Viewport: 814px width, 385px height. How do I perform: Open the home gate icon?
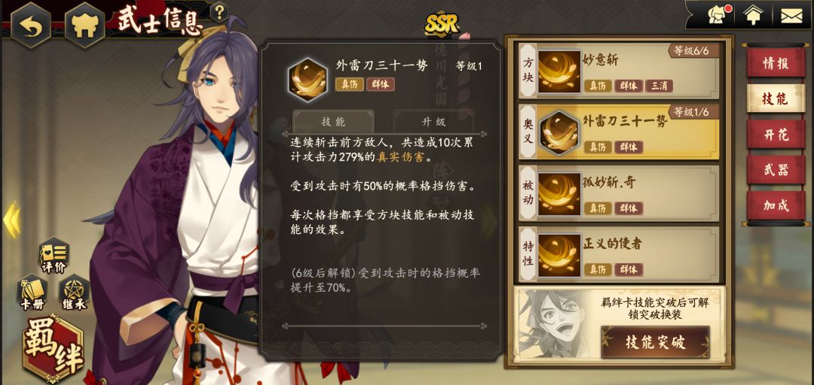pos(85,26)
